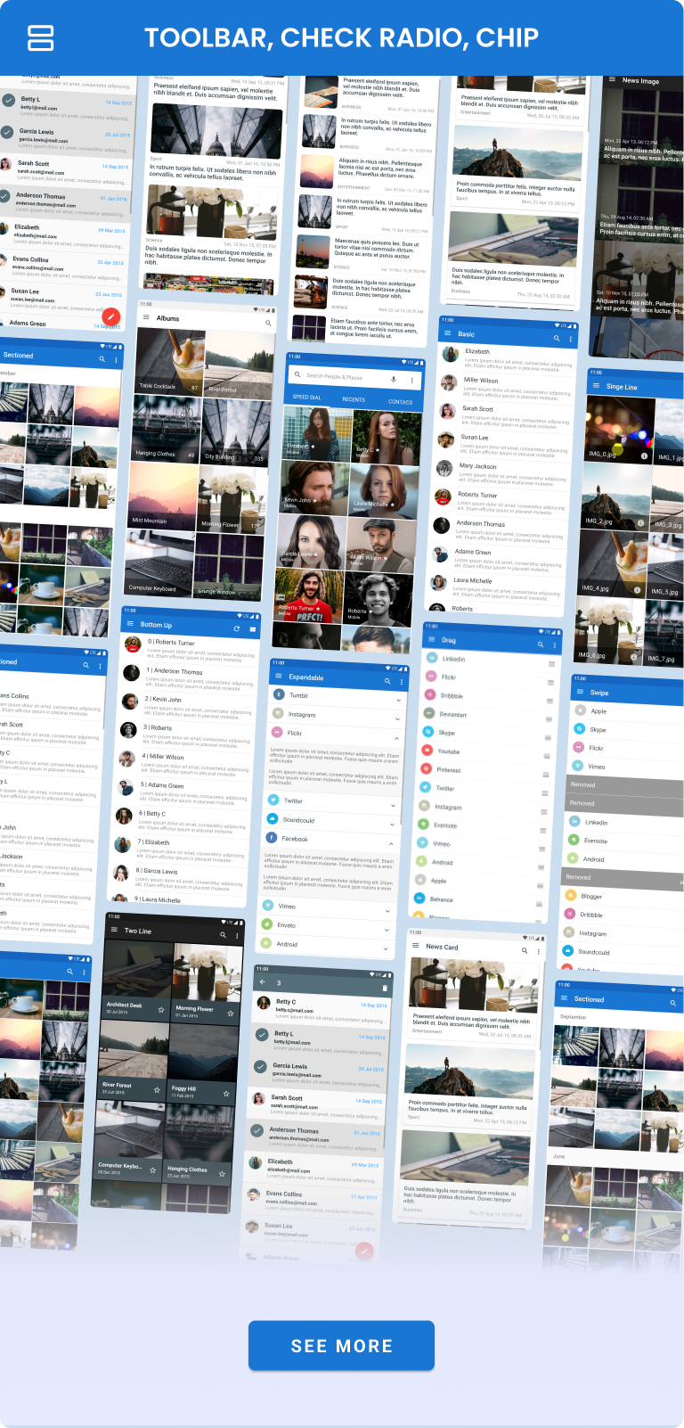Screen dimensions: 684x1428
Task: Open the Drag screen overflow menu
Action: point(555,645)
